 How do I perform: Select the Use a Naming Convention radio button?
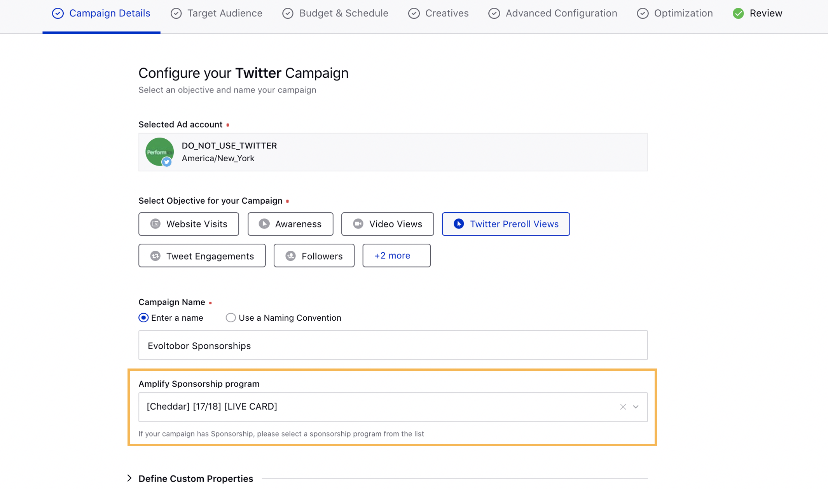pos(230,317)
